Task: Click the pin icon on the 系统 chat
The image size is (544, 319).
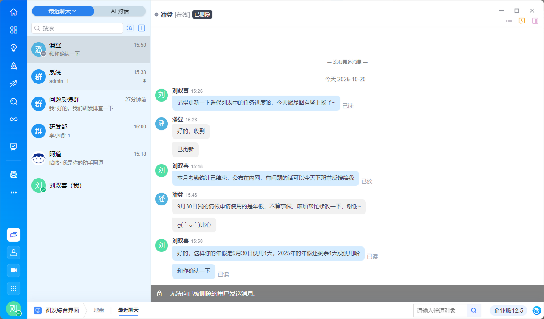Action: 144,81
